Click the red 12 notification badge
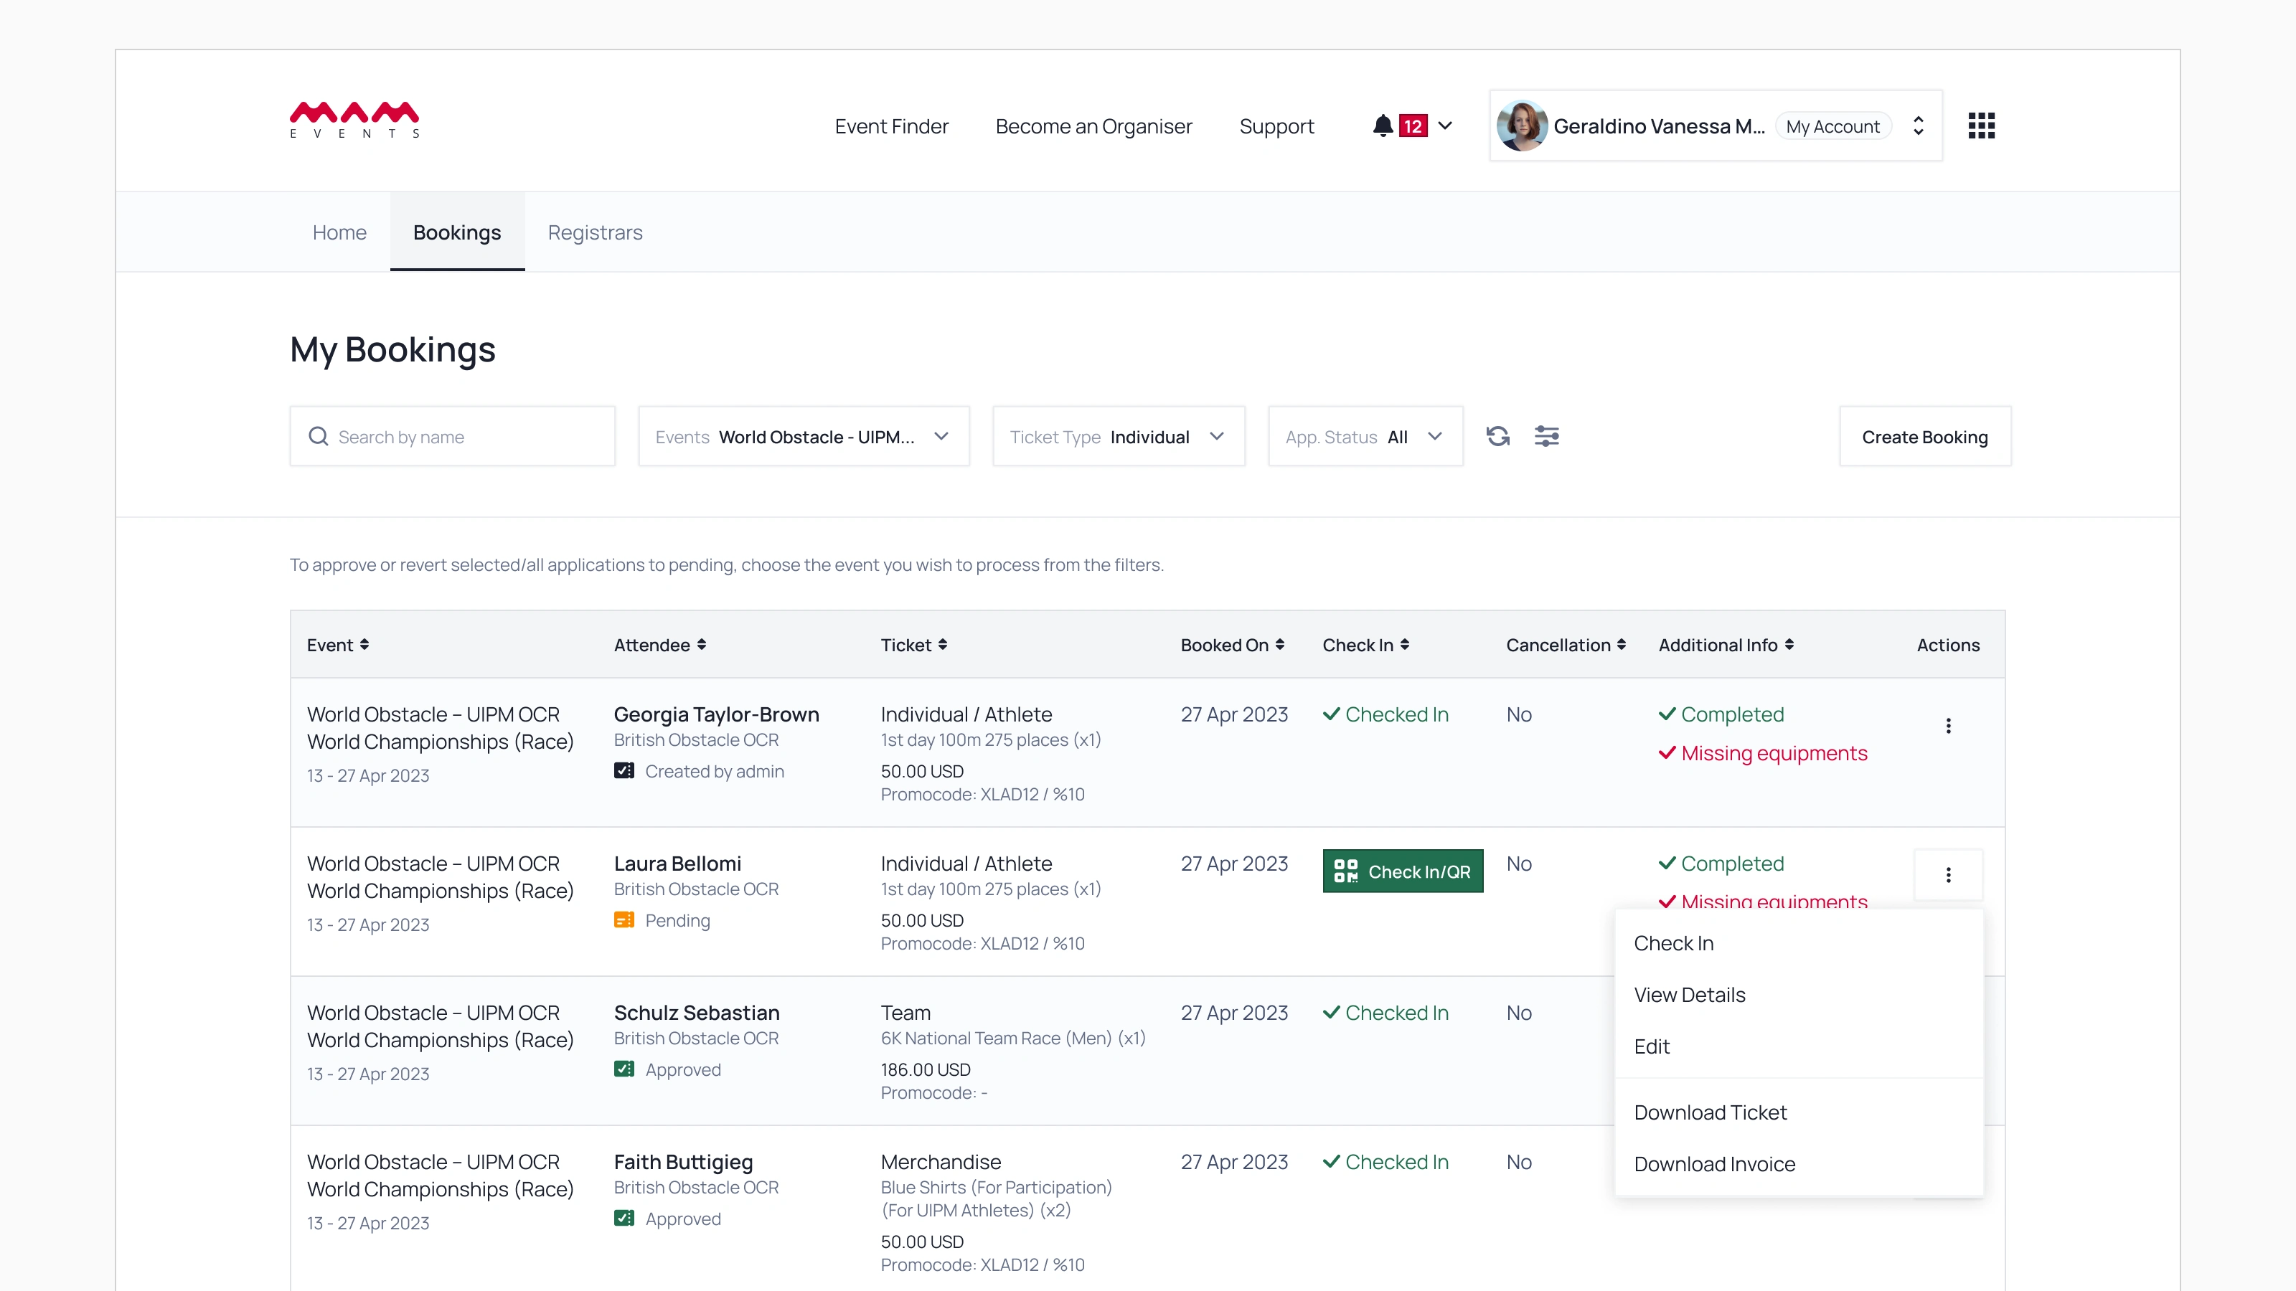 pos(1413,126)
